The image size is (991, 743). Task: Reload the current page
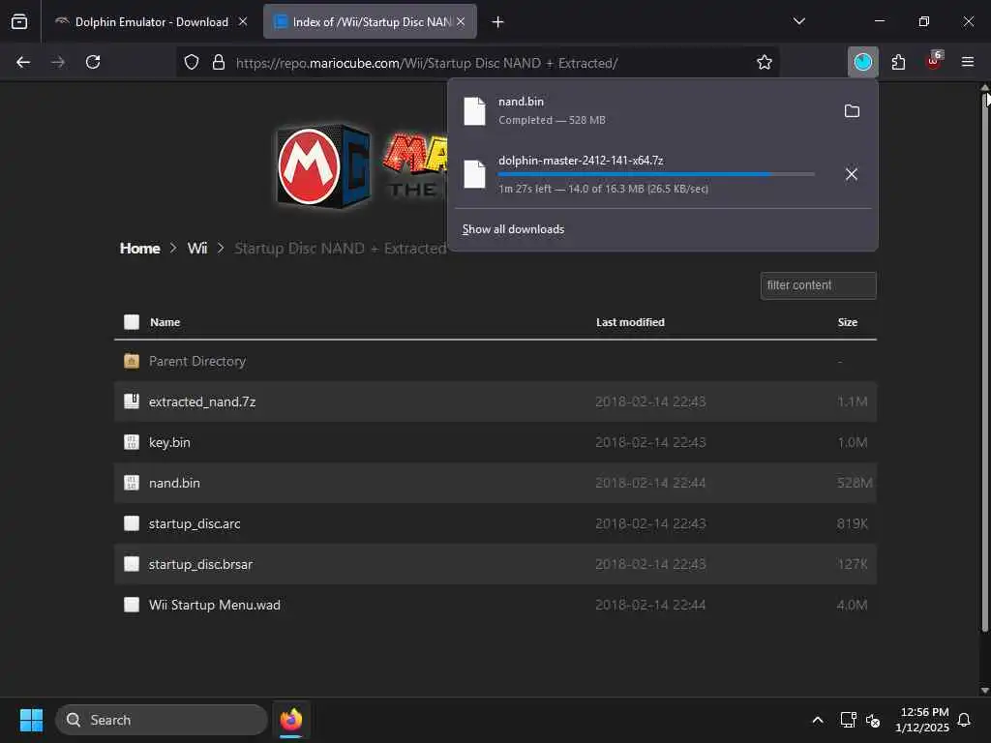93,62
